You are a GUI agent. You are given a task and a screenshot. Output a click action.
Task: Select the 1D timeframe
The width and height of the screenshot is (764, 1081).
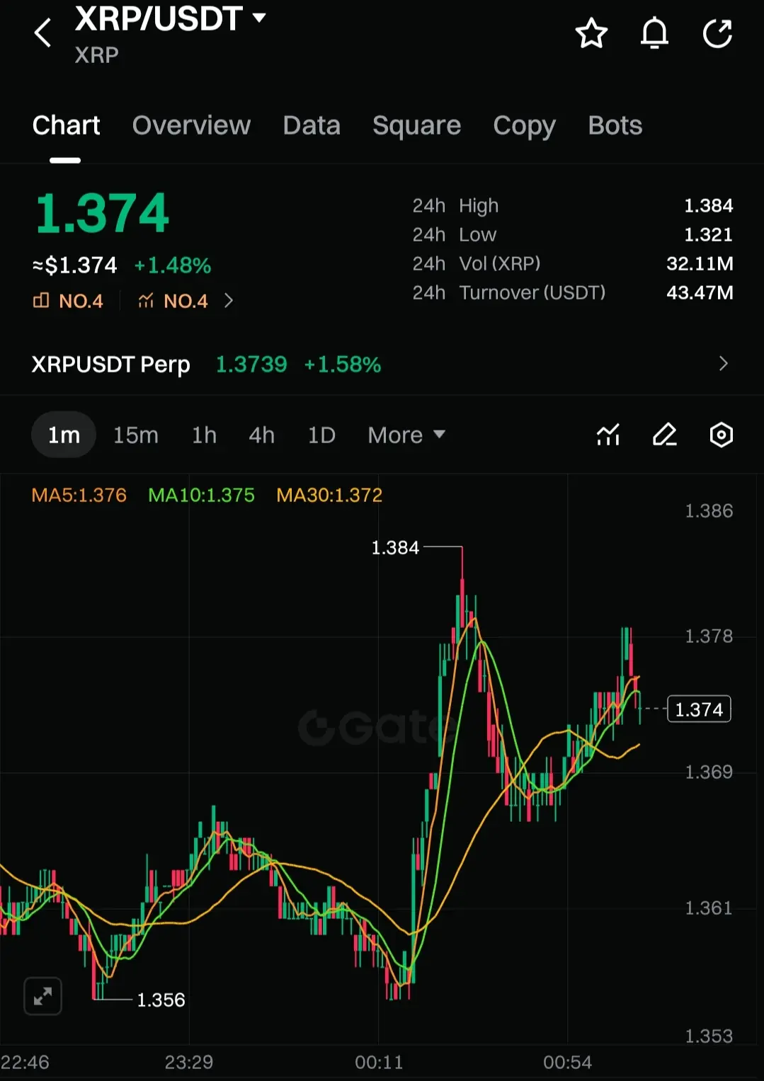pyautogui.click(x=321, y=435)
